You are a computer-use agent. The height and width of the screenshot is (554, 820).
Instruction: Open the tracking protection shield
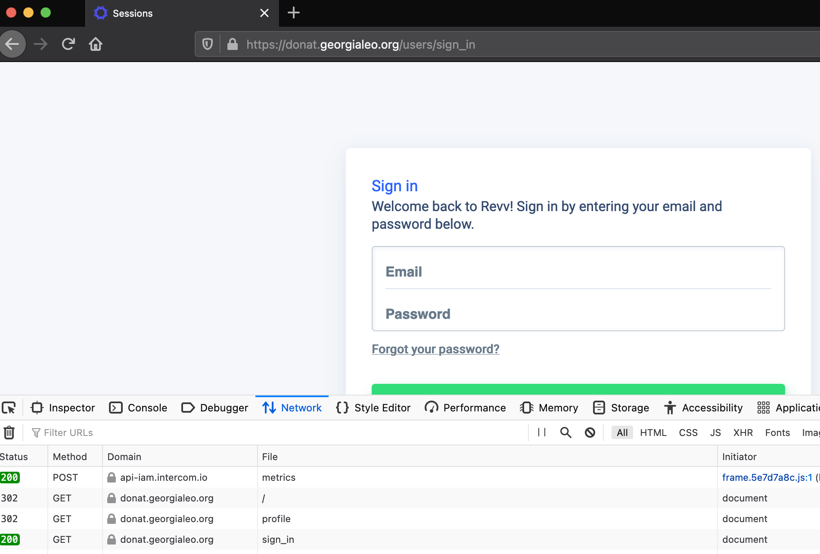208,44
